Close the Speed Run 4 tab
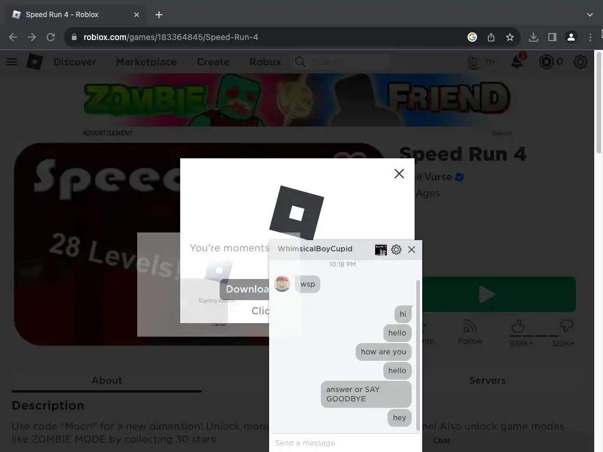 pyautogui.click(x=137, y=15)
